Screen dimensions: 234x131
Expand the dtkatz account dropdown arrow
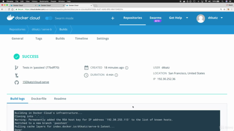222,18
